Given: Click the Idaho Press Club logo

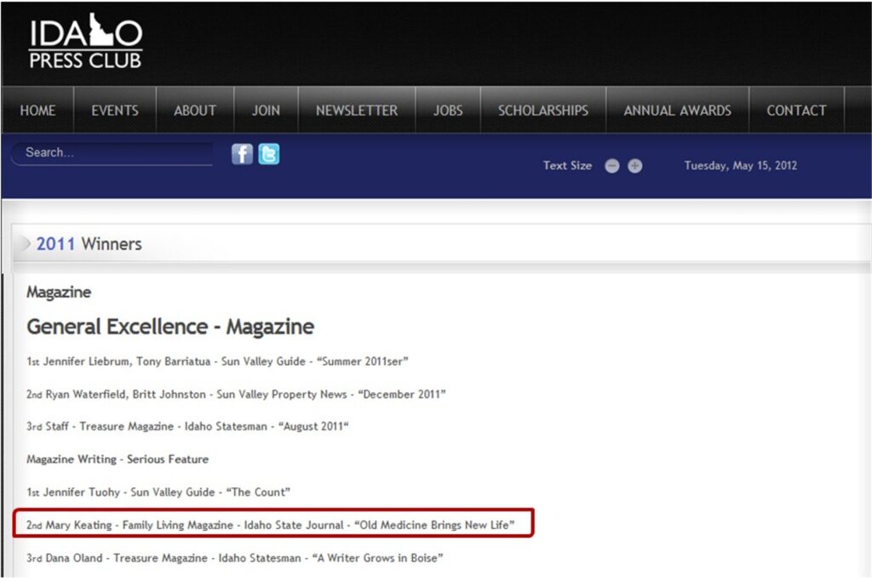Looking at the screenshot, I should (84, 41).
